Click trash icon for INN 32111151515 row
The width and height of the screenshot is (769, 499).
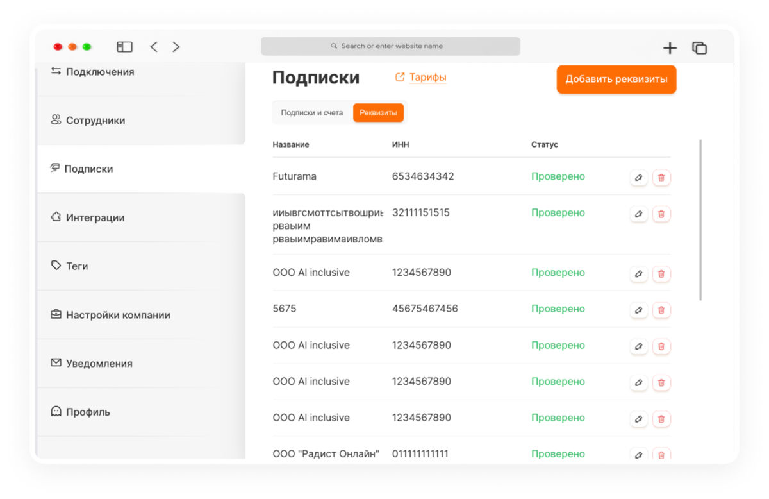(661, 214)
